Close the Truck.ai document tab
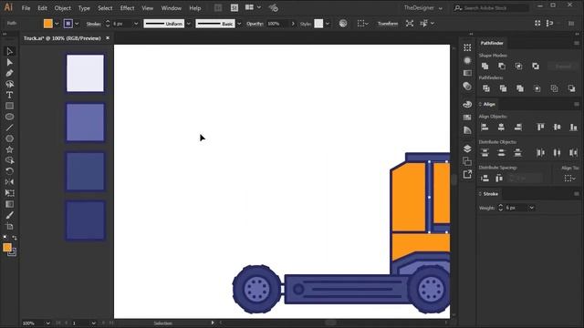Screen dimensions: 584x328 (108, 38)
